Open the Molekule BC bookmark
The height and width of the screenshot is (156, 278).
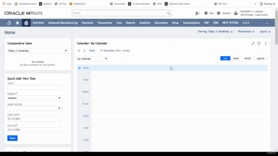point(78,4)
